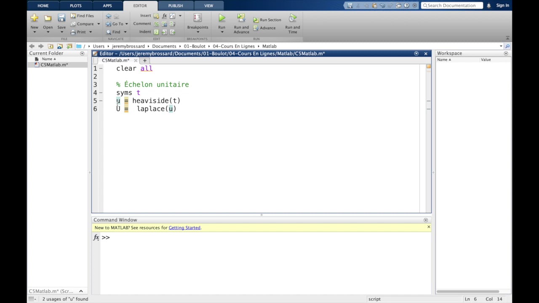The height and width of the screenshot is (303, 539).
Task: Click the Decrease indent icon
Action: [172, 32]
